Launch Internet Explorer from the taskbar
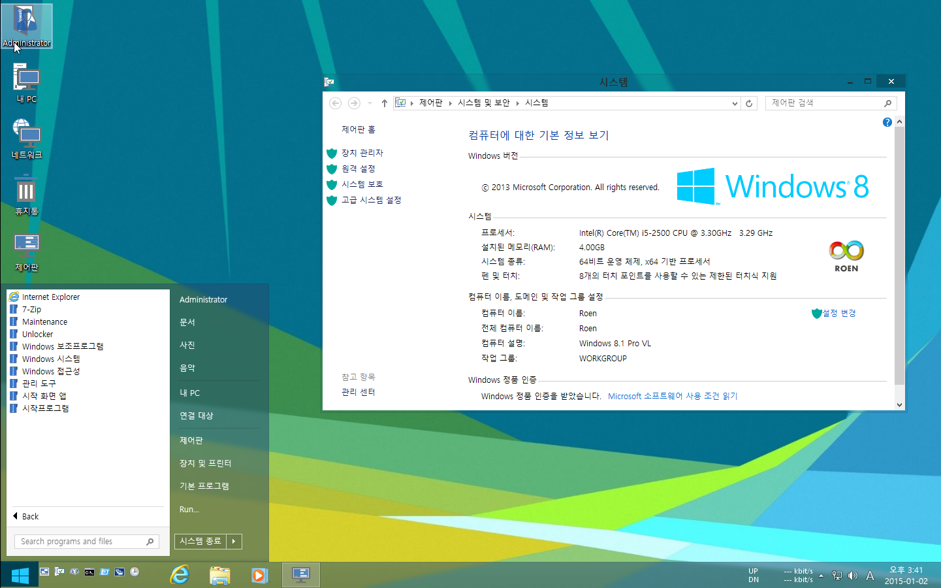This screenshot has width=941, height=588. (180, 575)
